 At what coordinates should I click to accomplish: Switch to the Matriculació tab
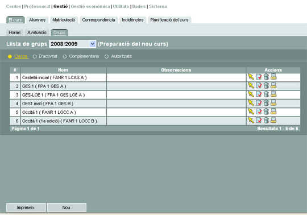coord(64,20)
